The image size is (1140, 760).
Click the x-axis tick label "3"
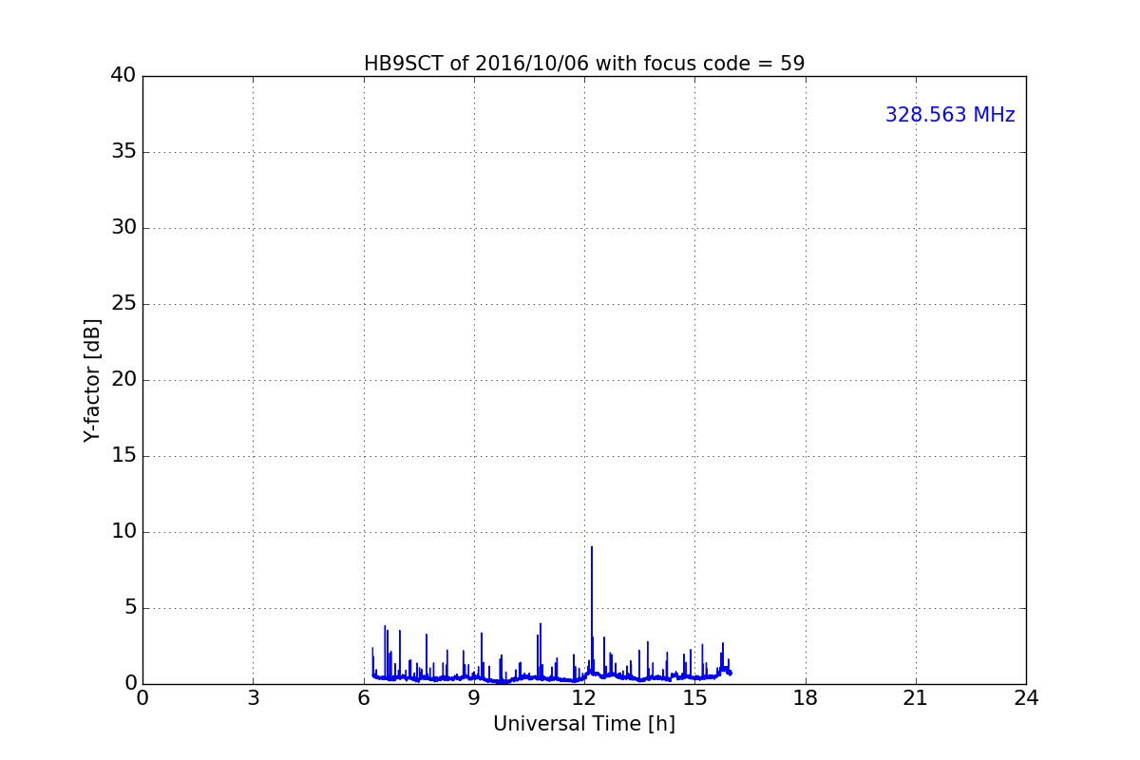pyautogui.click(x=253, y=697)
